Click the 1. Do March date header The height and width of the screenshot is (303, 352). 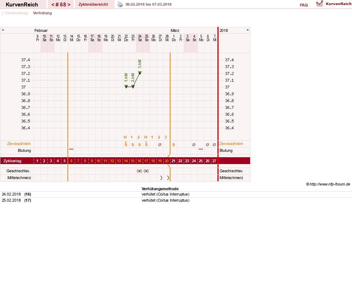pos(174,38)
